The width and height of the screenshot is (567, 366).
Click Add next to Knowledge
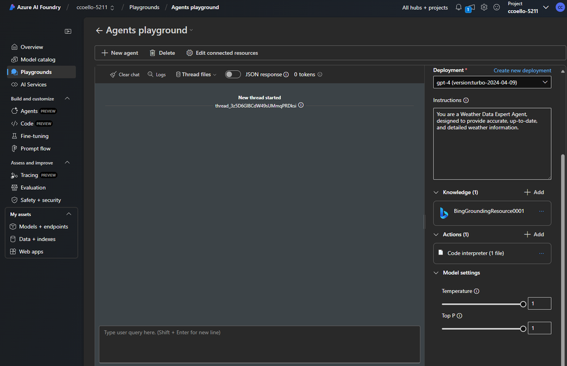click(534, 193)
